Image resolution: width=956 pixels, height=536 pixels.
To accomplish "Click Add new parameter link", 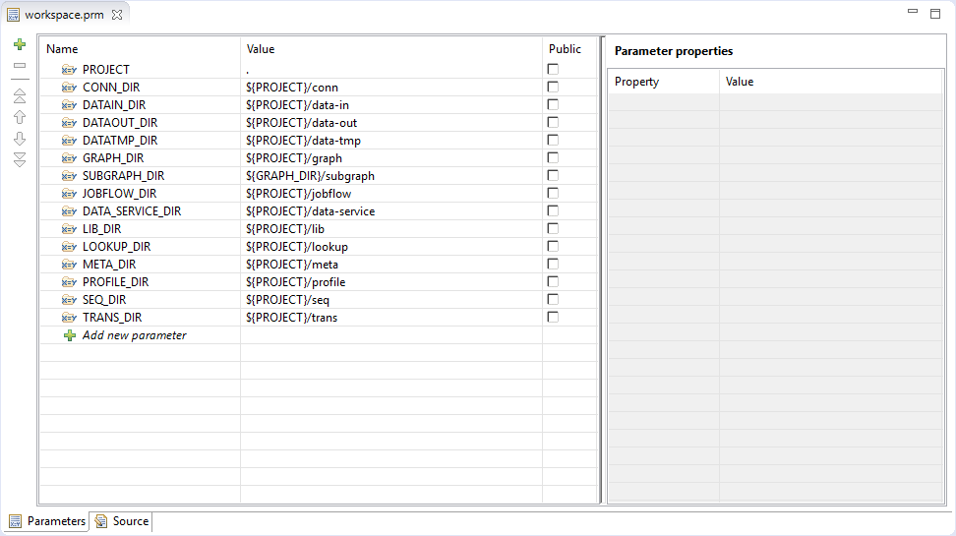I will tap(134, 335).
